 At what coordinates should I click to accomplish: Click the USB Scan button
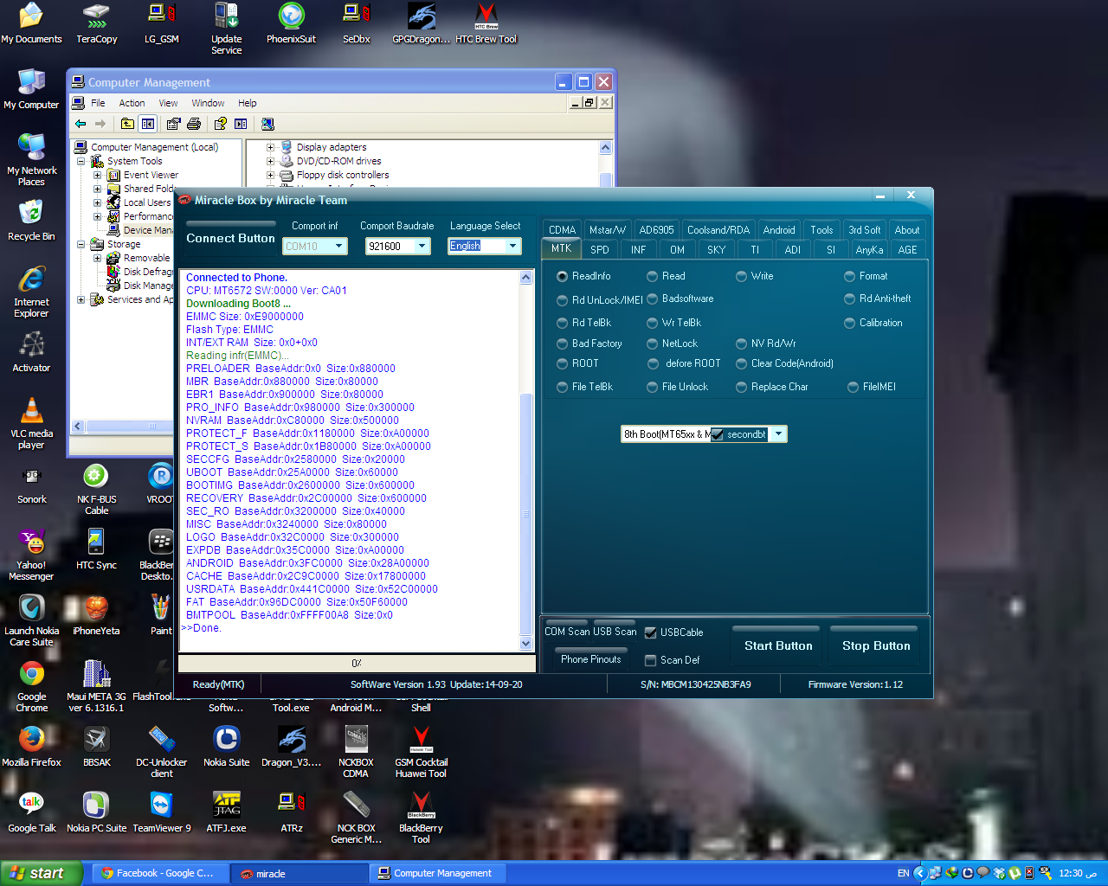click(x=615, y=632)
